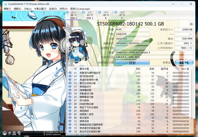
Task: Click the 46 °C temperature button
Action: tap(184, 63)
